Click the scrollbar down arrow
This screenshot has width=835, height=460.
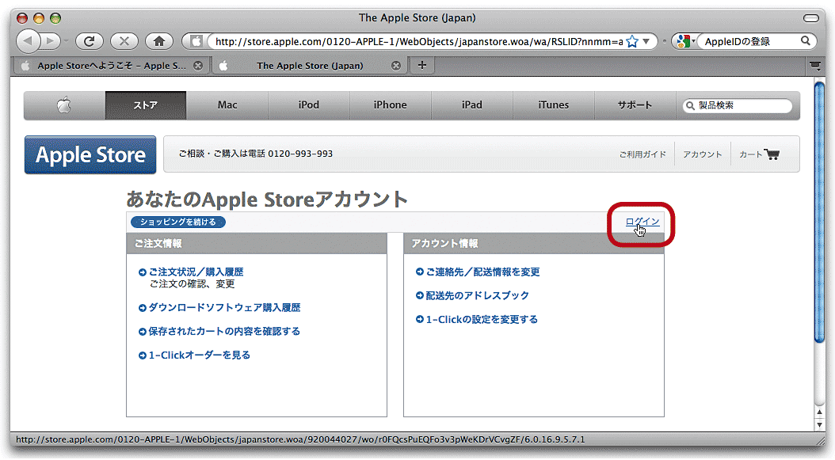pos(819,425)
